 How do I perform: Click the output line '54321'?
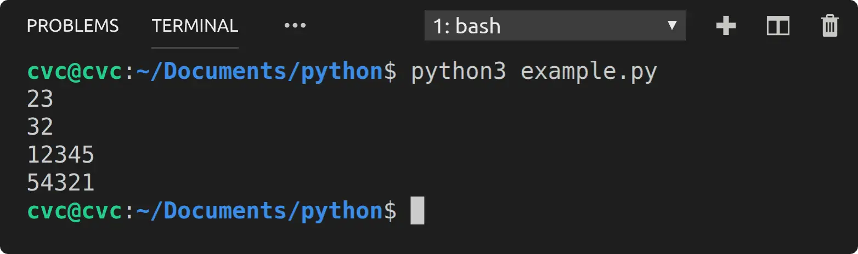[x=61, y=183]
